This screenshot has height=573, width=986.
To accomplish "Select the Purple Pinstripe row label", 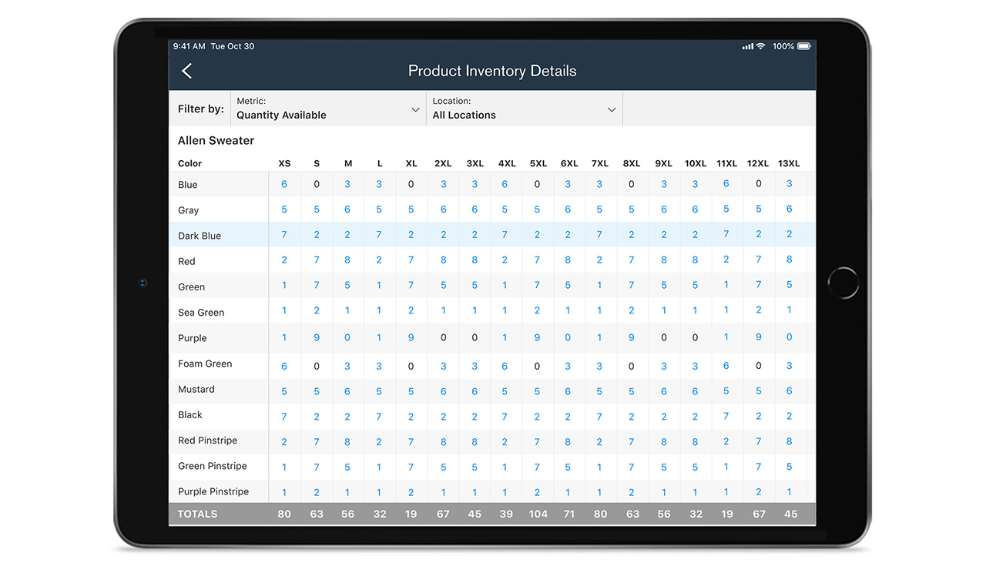I will 213,491.
